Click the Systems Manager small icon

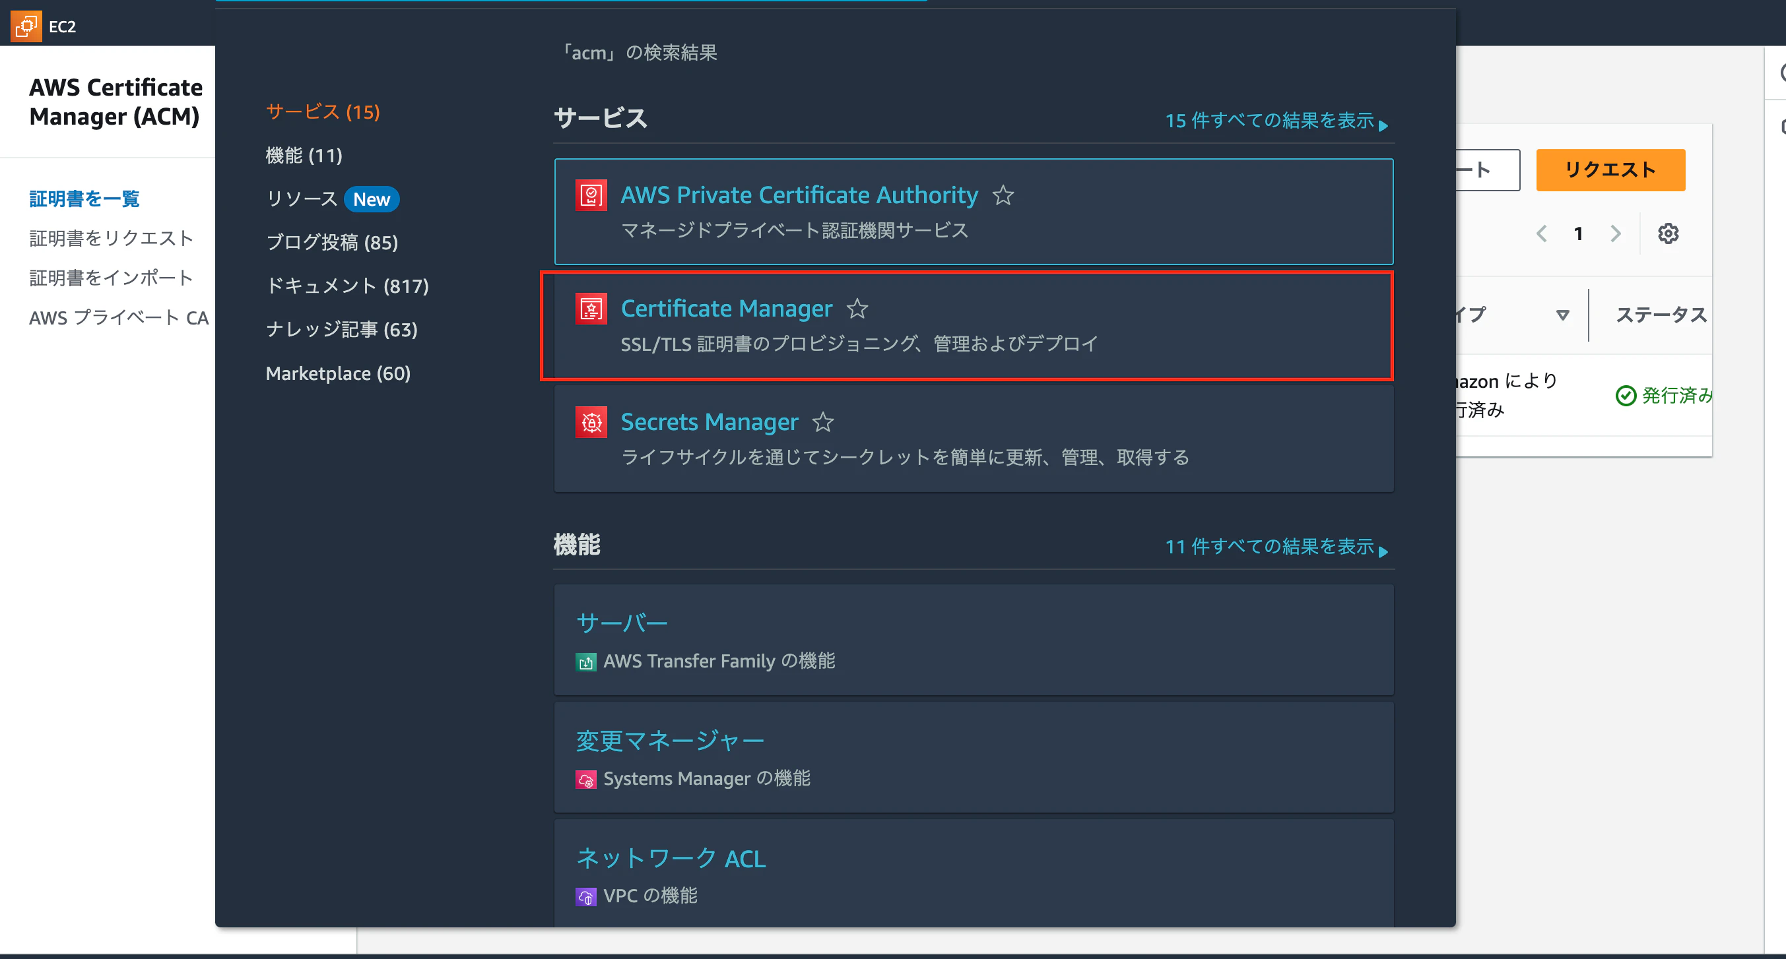point(586,780)
